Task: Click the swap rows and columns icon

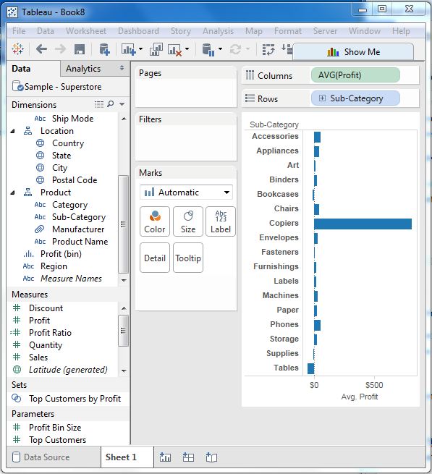Action: [268, 49]
